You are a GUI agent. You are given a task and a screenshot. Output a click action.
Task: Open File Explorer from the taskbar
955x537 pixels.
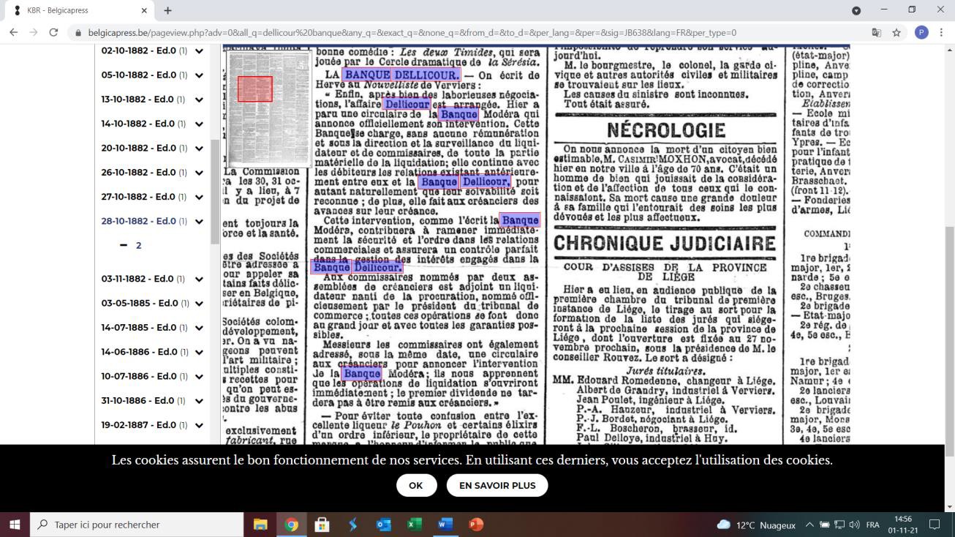tap(260, 525)
